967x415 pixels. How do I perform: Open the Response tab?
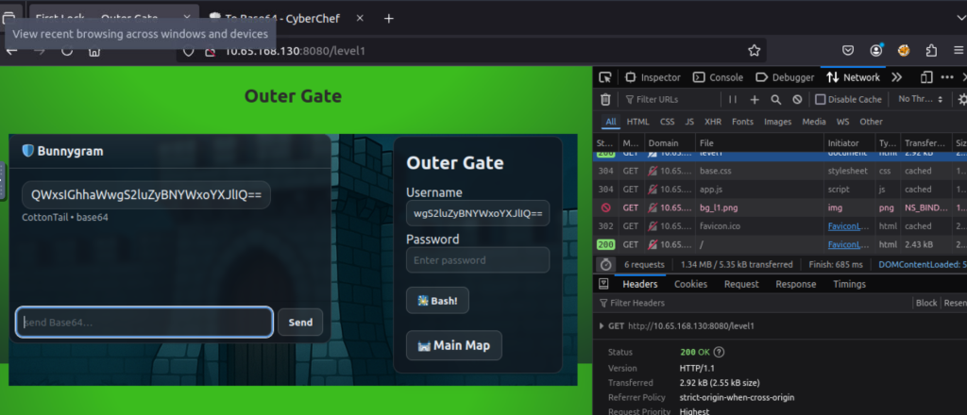tap(795, 284)
